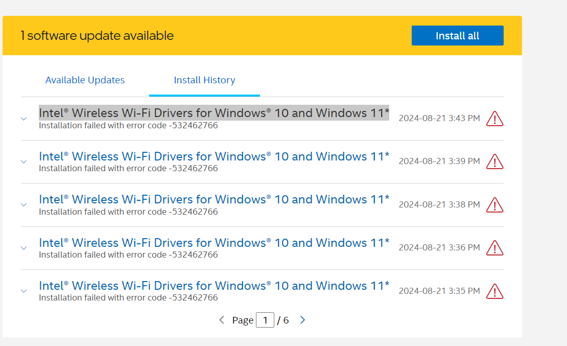Screen dimensions: 567x346
Task: Expand the 3:35 PM failed install entry
Action: 23,291
